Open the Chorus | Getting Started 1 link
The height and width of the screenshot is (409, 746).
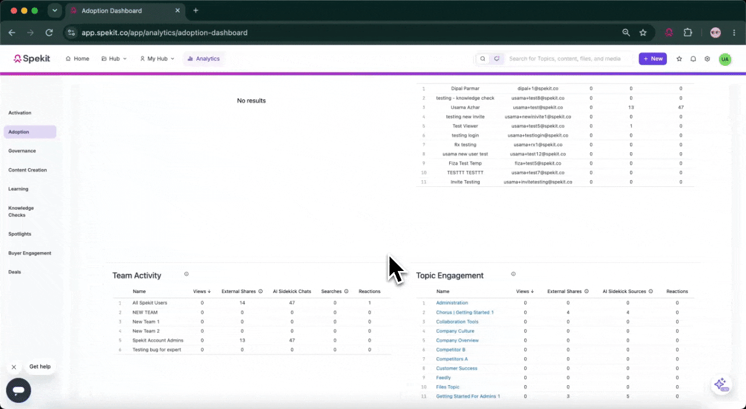[x=465, y=312]
